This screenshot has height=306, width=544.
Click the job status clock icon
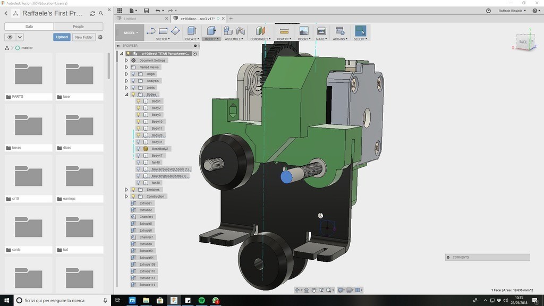(488, 11)
